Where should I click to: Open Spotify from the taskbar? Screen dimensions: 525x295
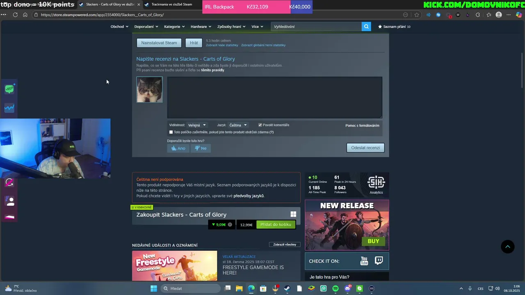pos(336,288)
